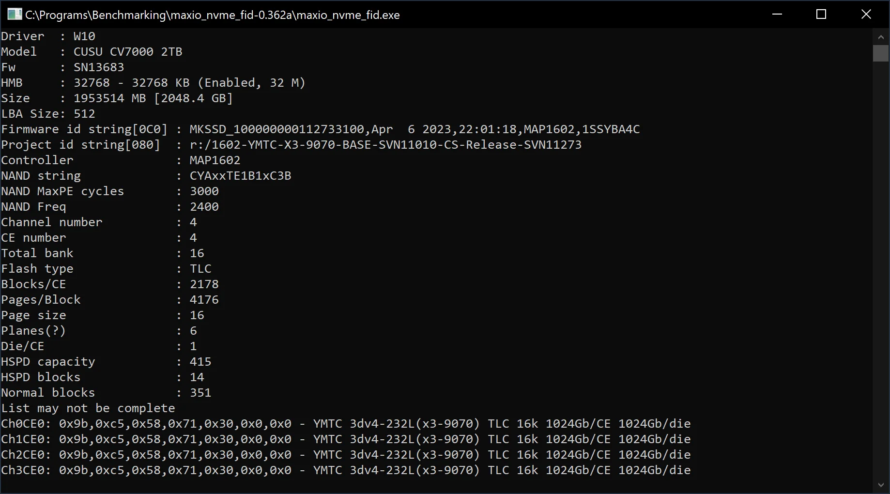This screenshot has width=890, height=494.
Task: Click the 'Channel number' label
Action: [x=52, y=222]
